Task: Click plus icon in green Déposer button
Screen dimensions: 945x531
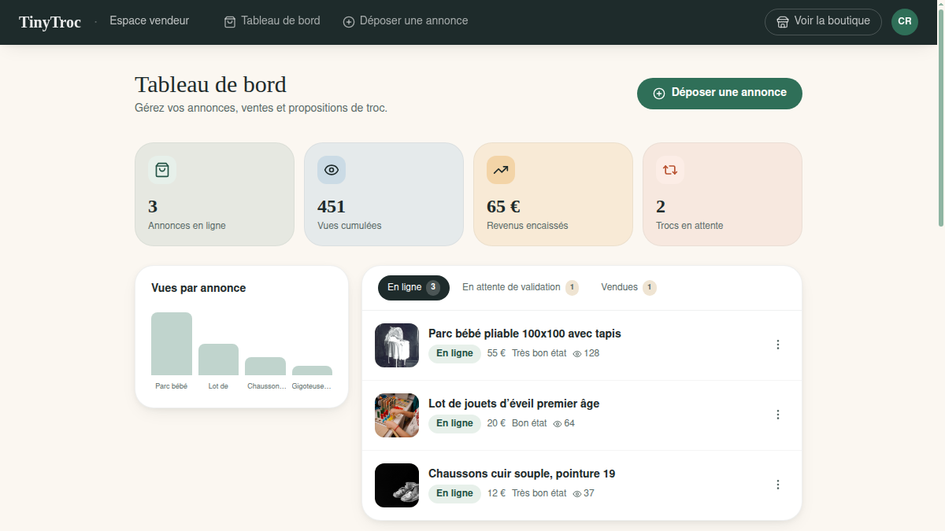Action: pyautogui.click(x=659, y=94)
